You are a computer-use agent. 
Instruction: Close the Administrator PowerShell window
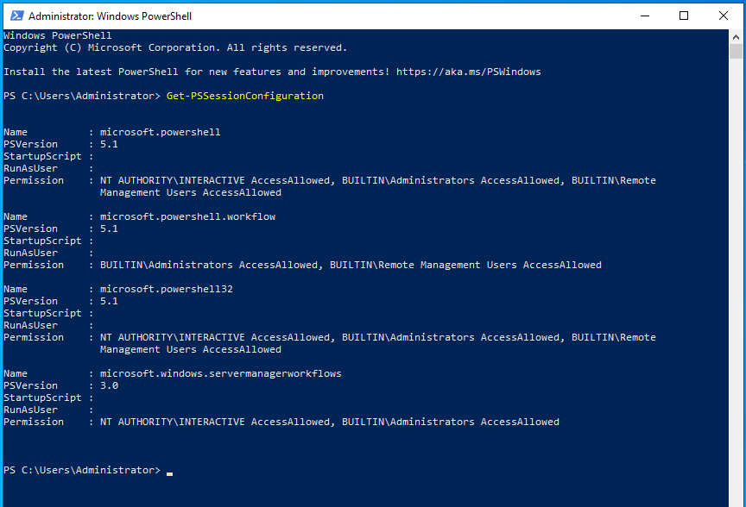point(724,16)
